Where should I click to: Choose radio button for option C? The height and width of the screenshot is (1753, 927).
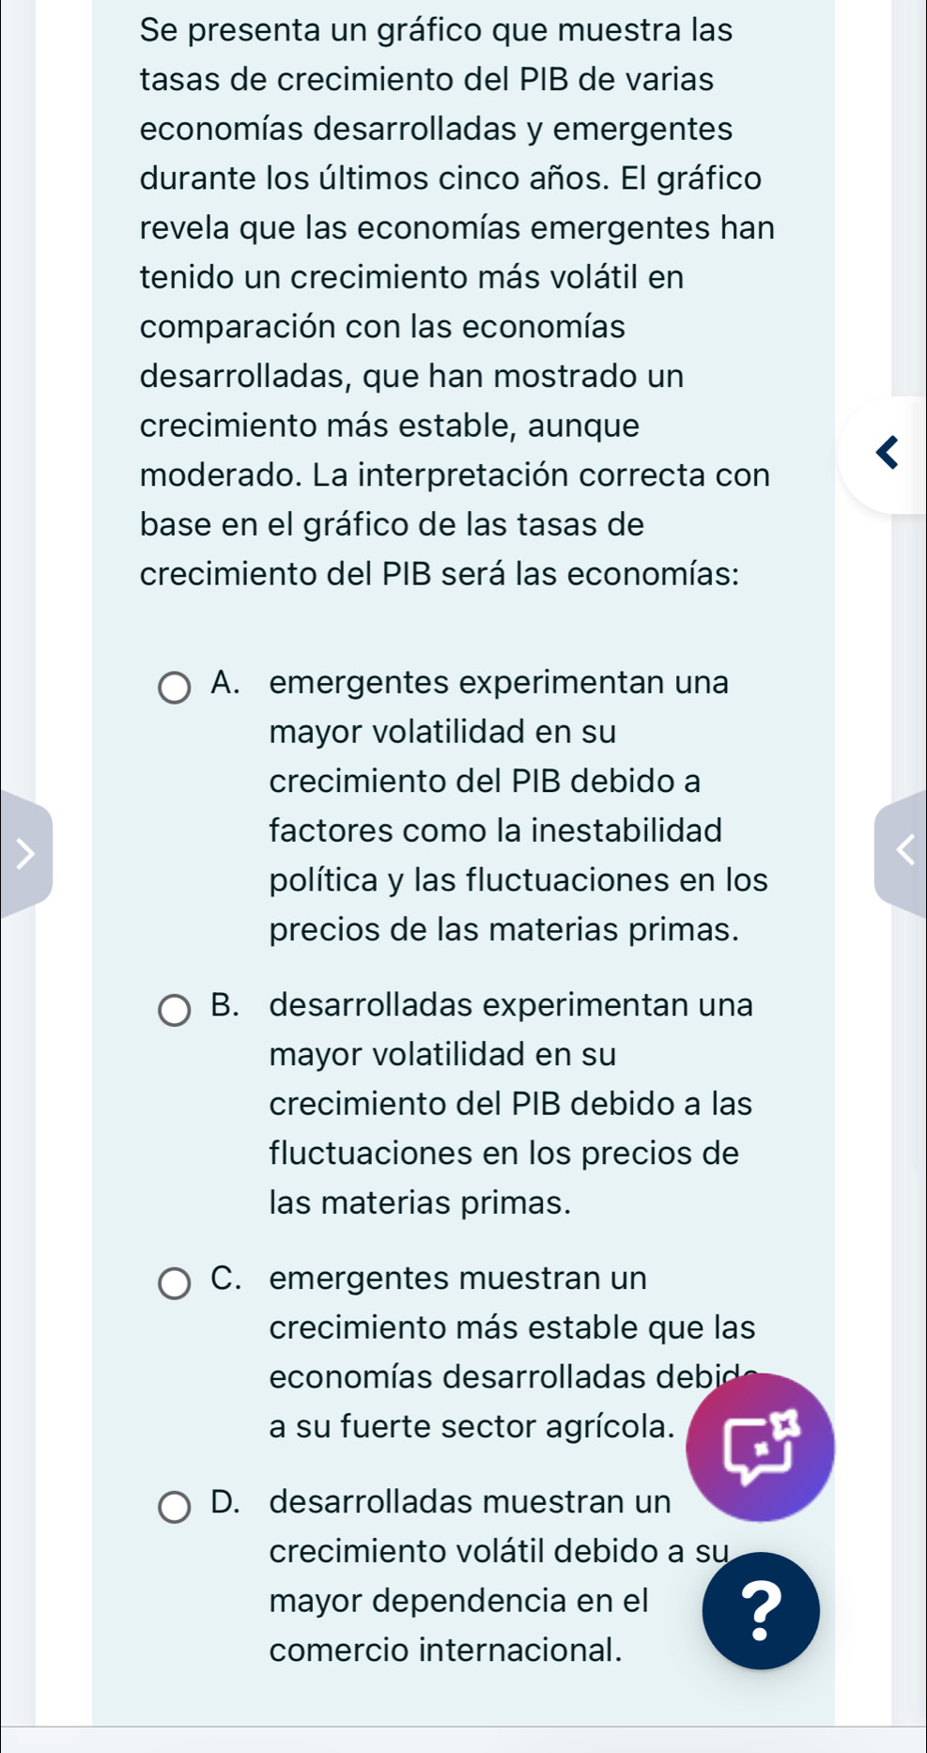click(x=174, y=1282)
